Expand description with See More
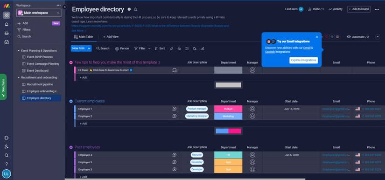 78,31
